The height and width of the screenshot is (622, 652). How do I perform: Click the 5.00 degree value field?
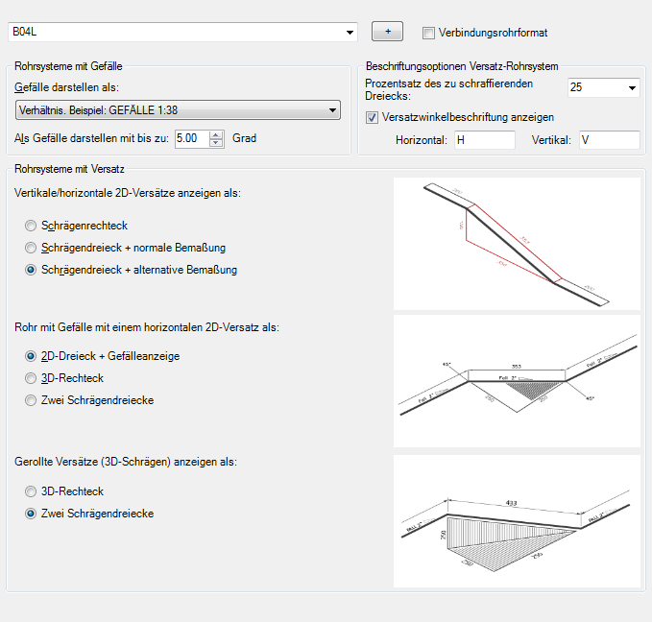pos(192,138)
